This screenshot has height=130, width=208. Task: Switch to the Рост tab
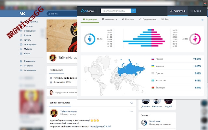coord(165,19)
